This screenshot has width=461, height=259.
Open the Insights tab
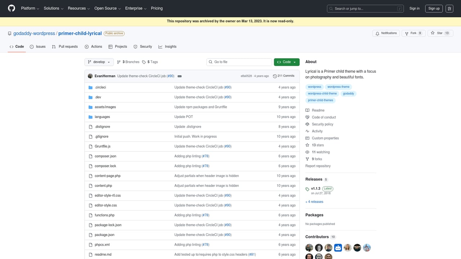tap(167, 46)
